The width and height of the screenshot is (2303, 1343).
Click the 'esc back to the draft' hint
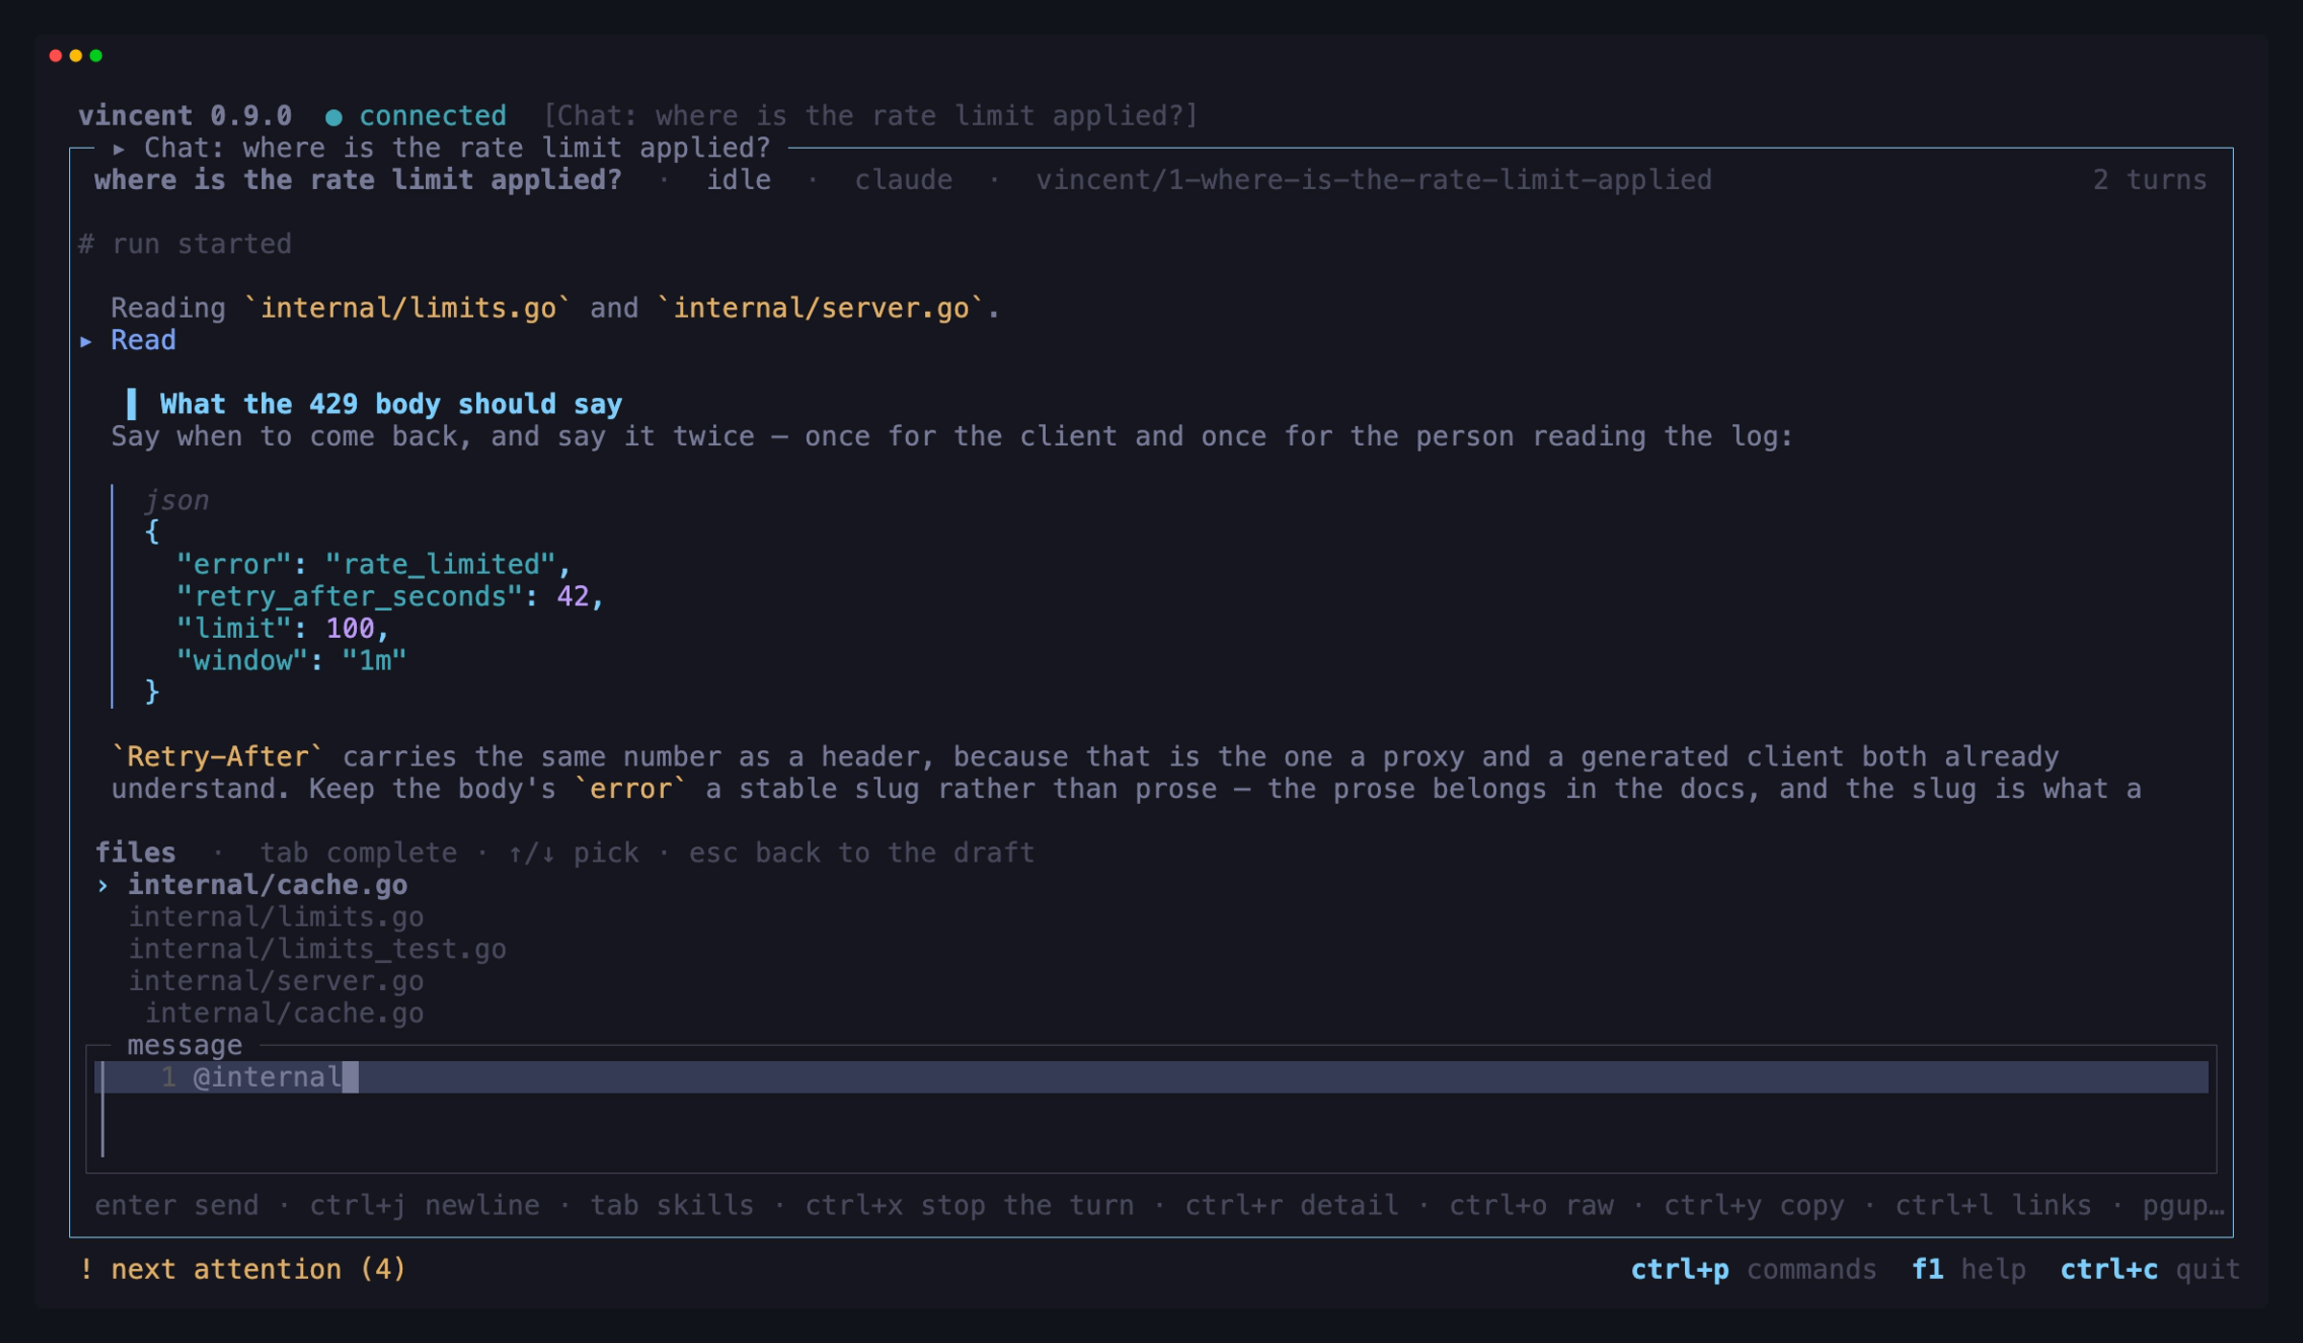tap(862, 853)
